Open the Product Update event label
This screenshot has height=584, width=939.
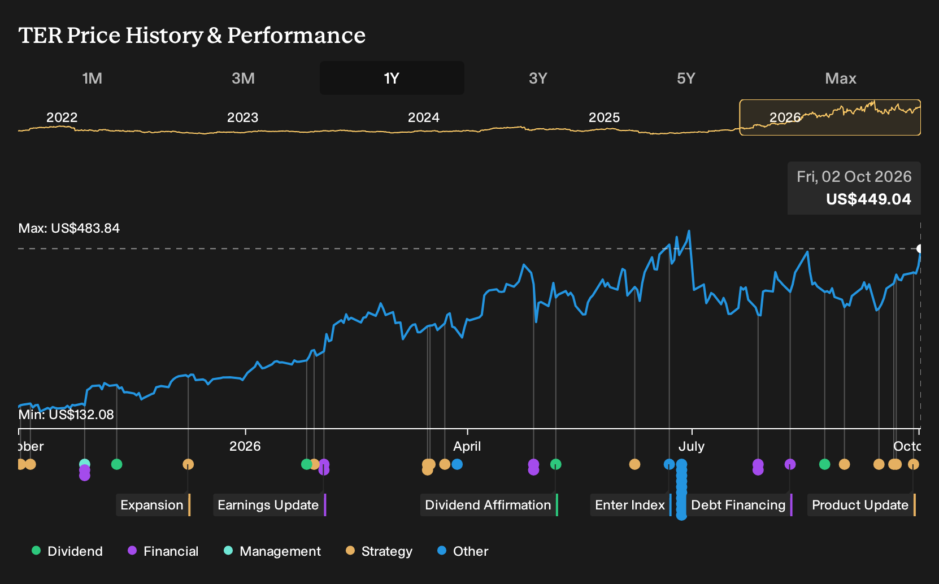tap(862, 505)
